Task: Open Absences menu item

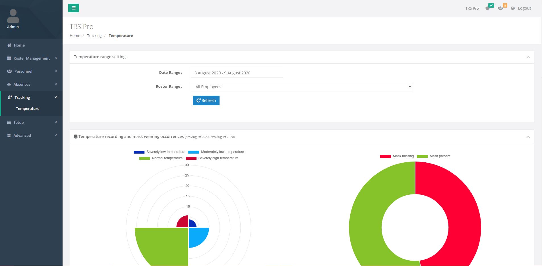Action: coord(31,84)
